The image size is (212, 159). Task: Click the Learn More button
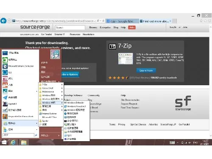[146, 70]
